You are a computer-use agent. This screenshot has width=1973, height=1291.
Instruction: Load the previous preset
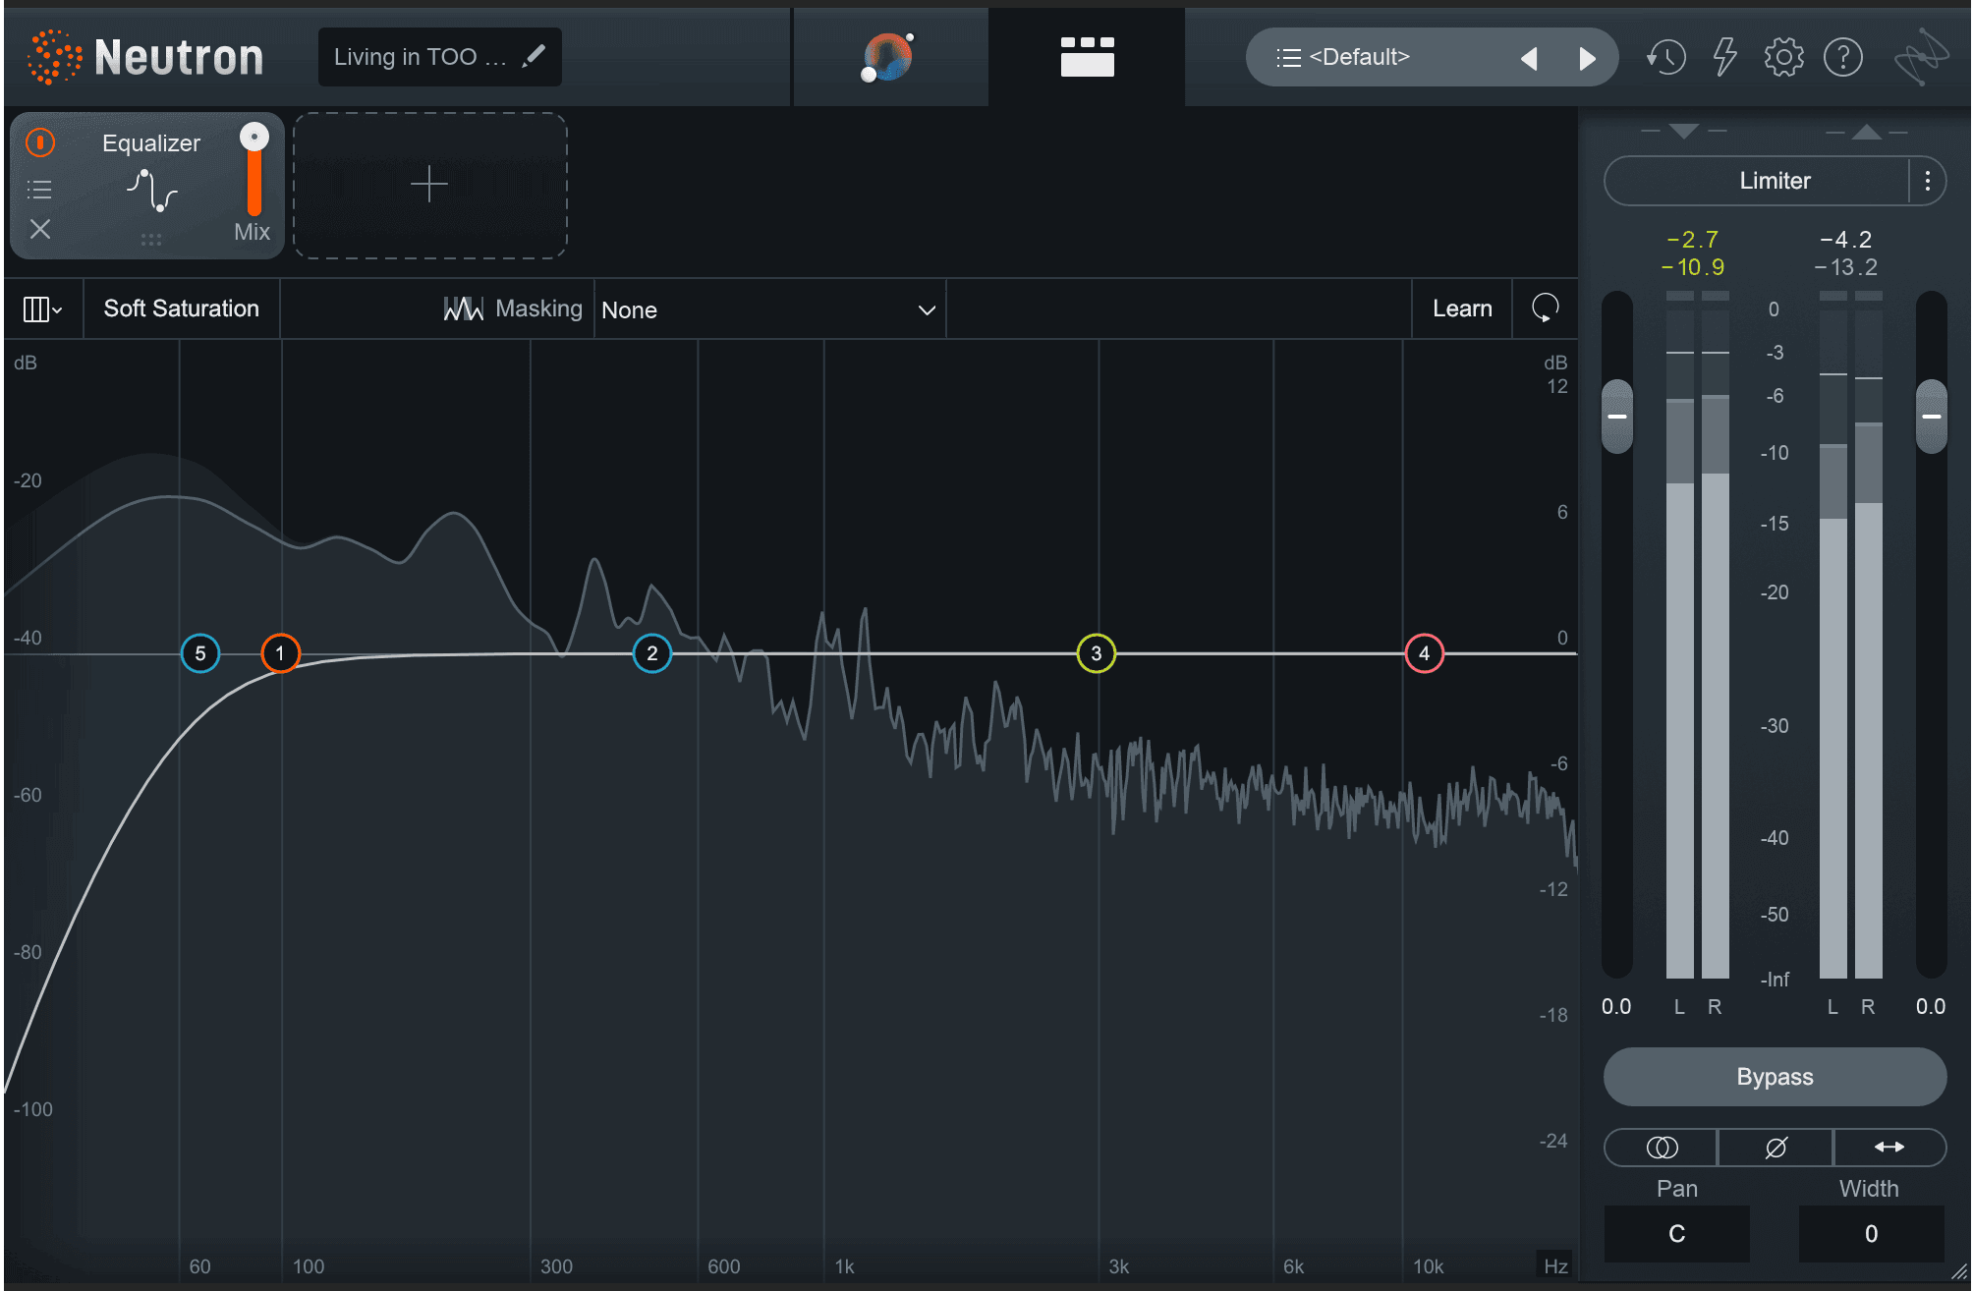[x=1529, y=59]
